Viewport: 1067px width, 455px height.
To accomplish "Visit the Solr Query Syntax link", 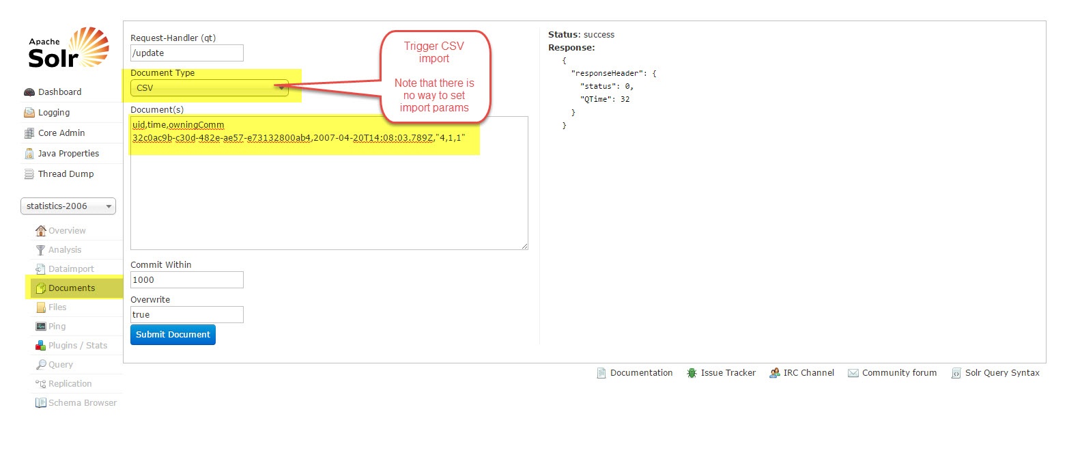I will pos(1001,373).
